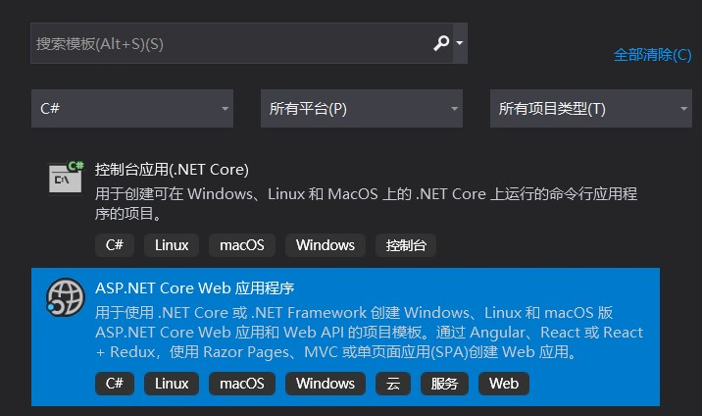Click the Linux tag on ASP.NET template
The height and width of the screenshot is (416, 702).
[x=171, y=384]
